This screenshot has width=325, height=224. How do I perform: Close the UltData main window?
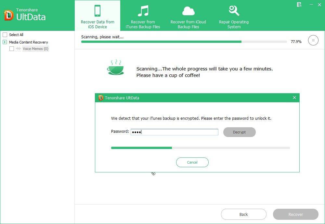click(x=319, y=5)
